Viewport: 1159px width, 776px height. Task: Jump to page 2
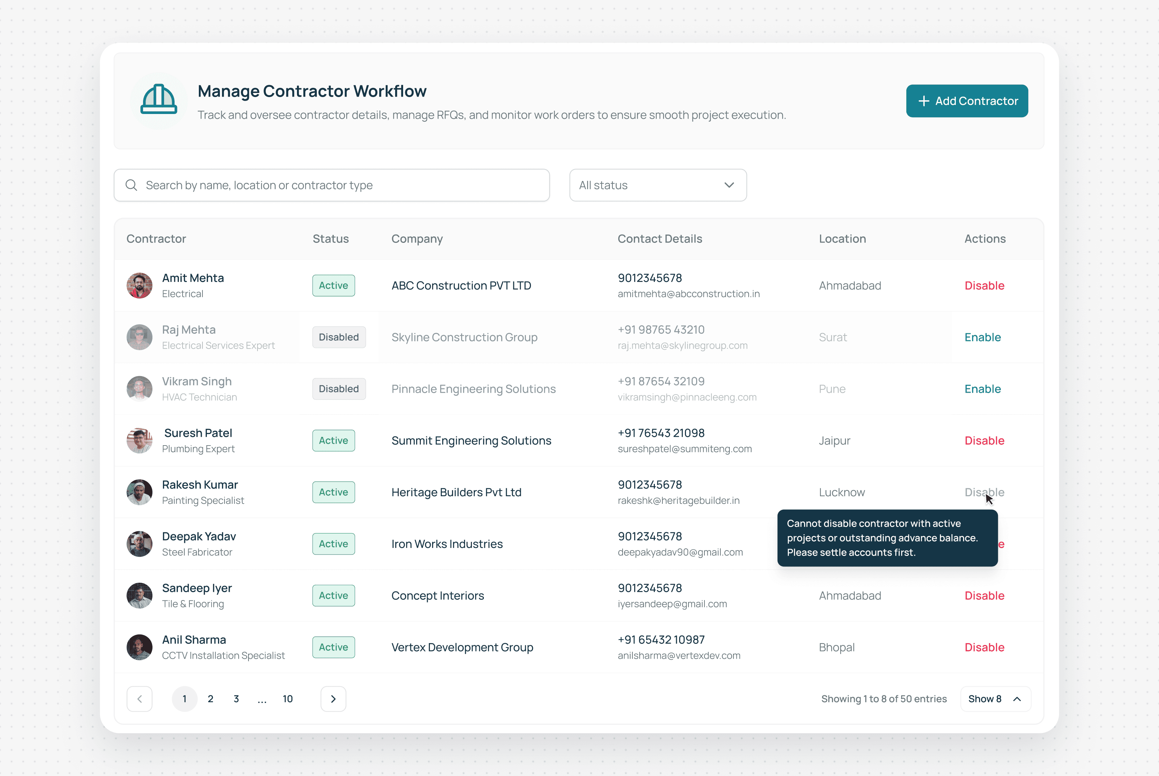(210, 699)
